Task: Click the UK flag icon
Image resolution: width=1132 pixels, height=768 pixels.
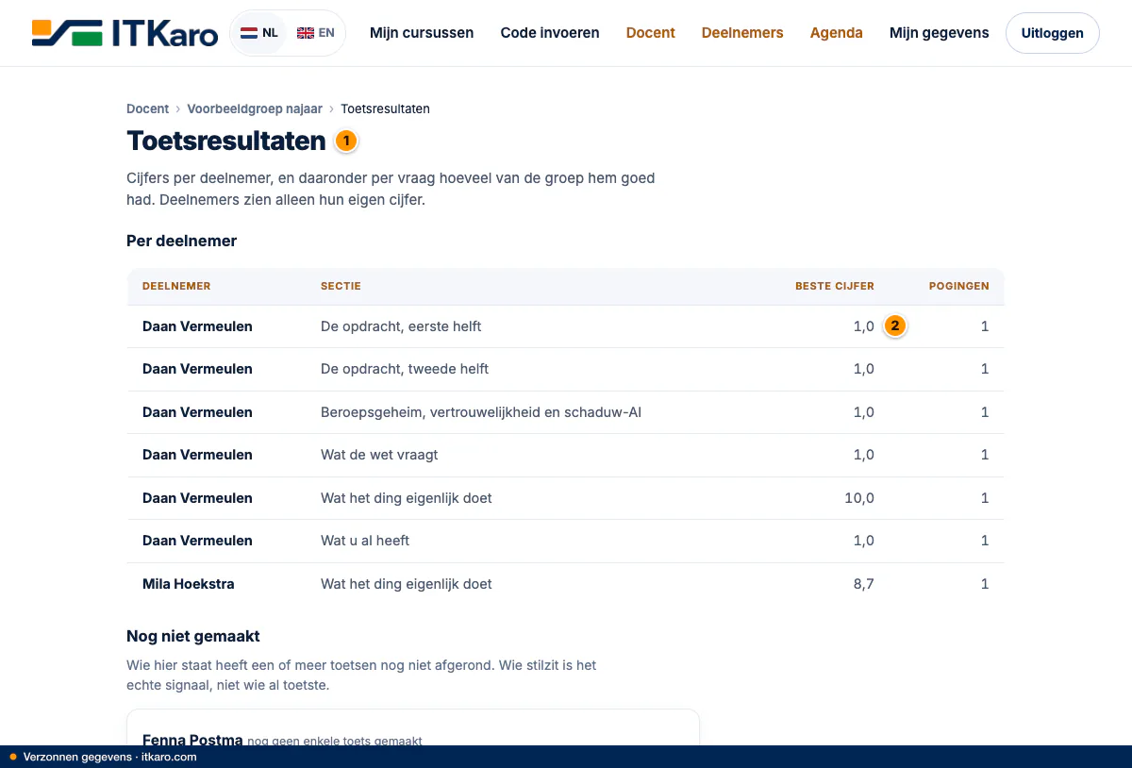Action: (306, 33)
